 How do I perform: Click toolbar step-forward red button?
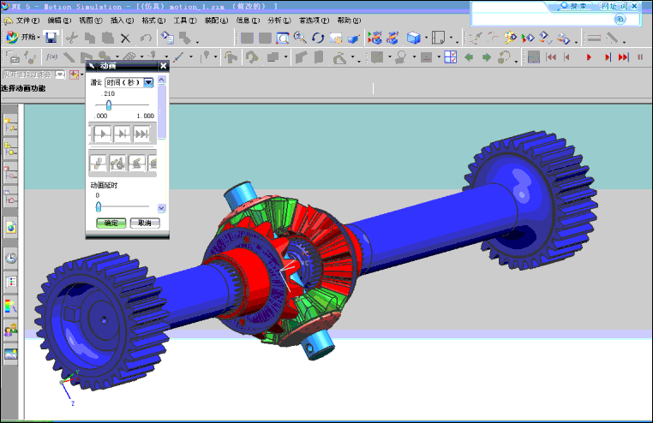tap(608, 57)
